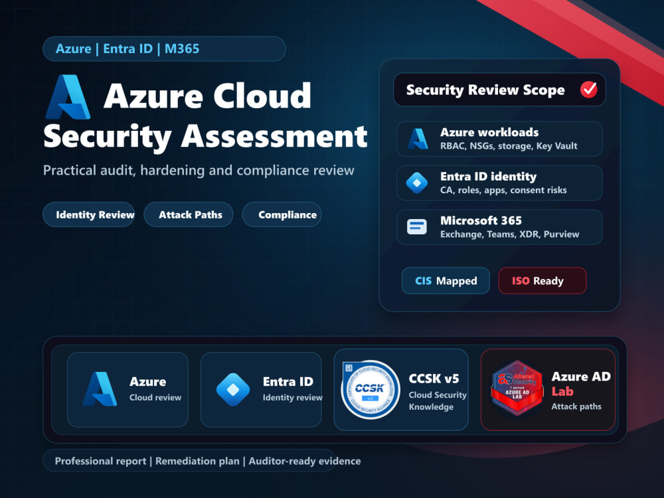Open the Azure workloads scope row
Image resolution: width=664 pixels, height=498 pixels.
[x=500, y=139]
